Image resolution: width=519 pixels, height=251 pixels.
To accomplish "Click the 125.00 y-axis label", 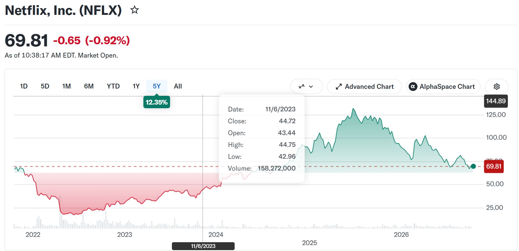I will pyautogui.click(x=496, y=115).
